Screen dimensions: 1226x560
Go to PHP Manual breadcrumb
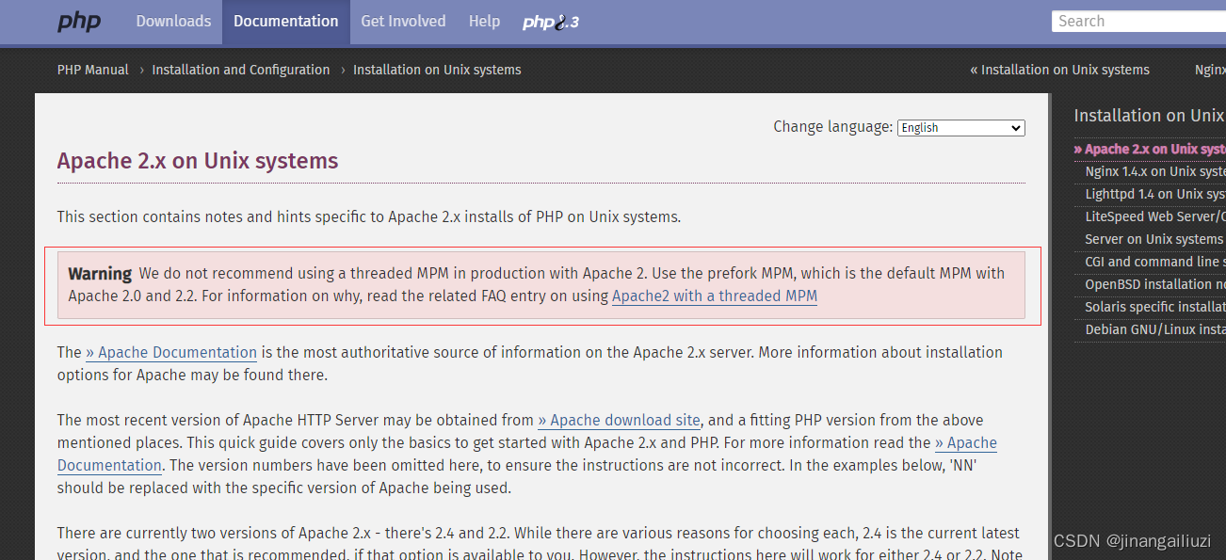tap(92, 69)
